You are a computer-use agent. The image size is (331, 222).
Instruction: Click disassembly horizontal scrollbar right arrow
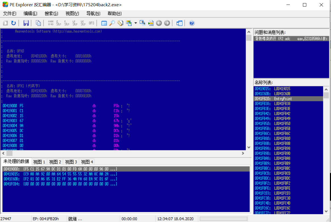[x=243, y=153]
